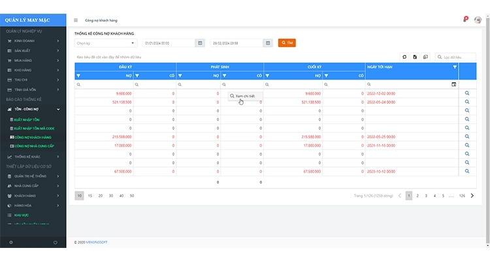Click magnifier icon on first table row
Screen dimensions: 490x261
(467, 93)
